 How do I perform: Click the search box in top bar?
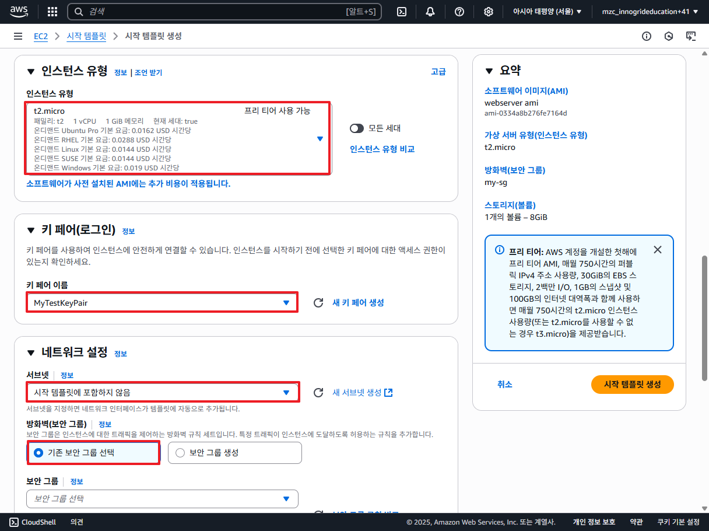(x=224, y=12)
